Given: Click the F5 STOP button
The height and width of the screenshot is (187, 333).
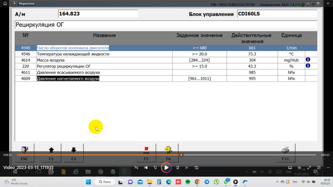Looking at the screenshot, I should pyautogui.click(x=146, y=153).
